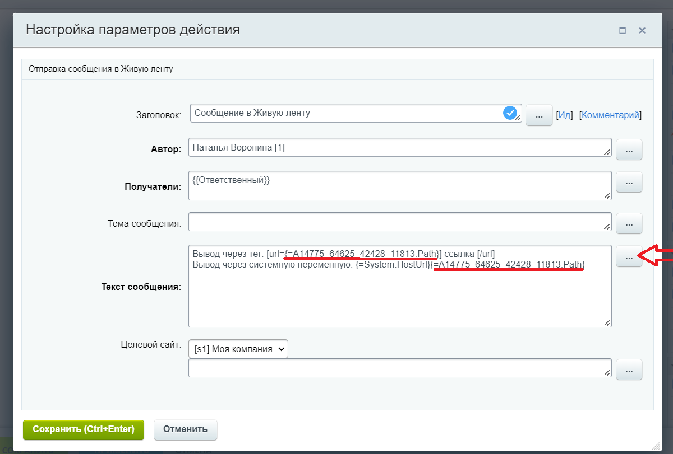
Task: Open value picker next to Автор field
Action: (x=629, y=149)
